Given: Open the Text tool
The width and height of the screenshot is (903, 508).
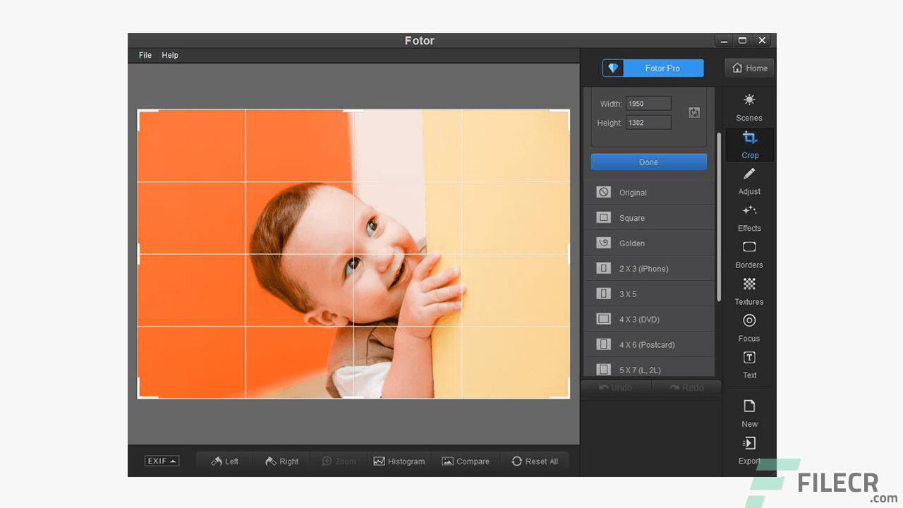Looking at the screenshot, I should tap(749, 365).
